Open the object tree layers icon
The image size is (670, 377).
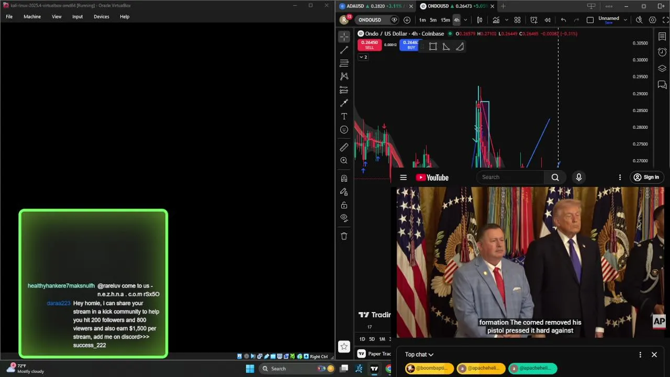point(662,69)
